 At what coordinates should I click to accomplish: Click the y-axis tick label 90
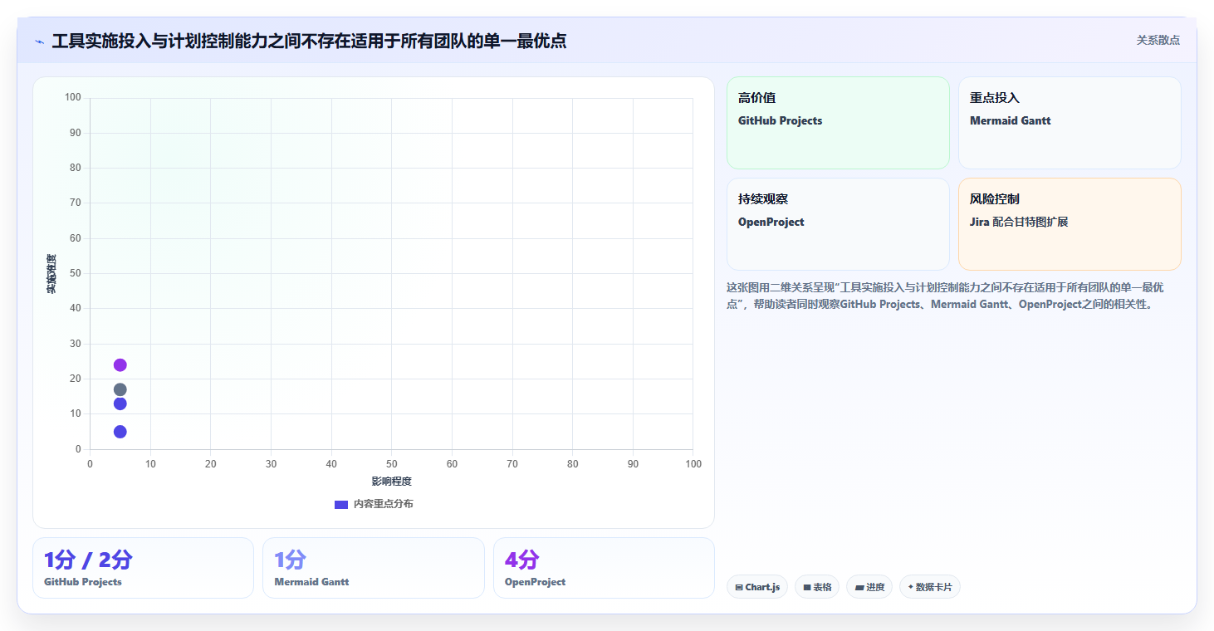(75, 133)
